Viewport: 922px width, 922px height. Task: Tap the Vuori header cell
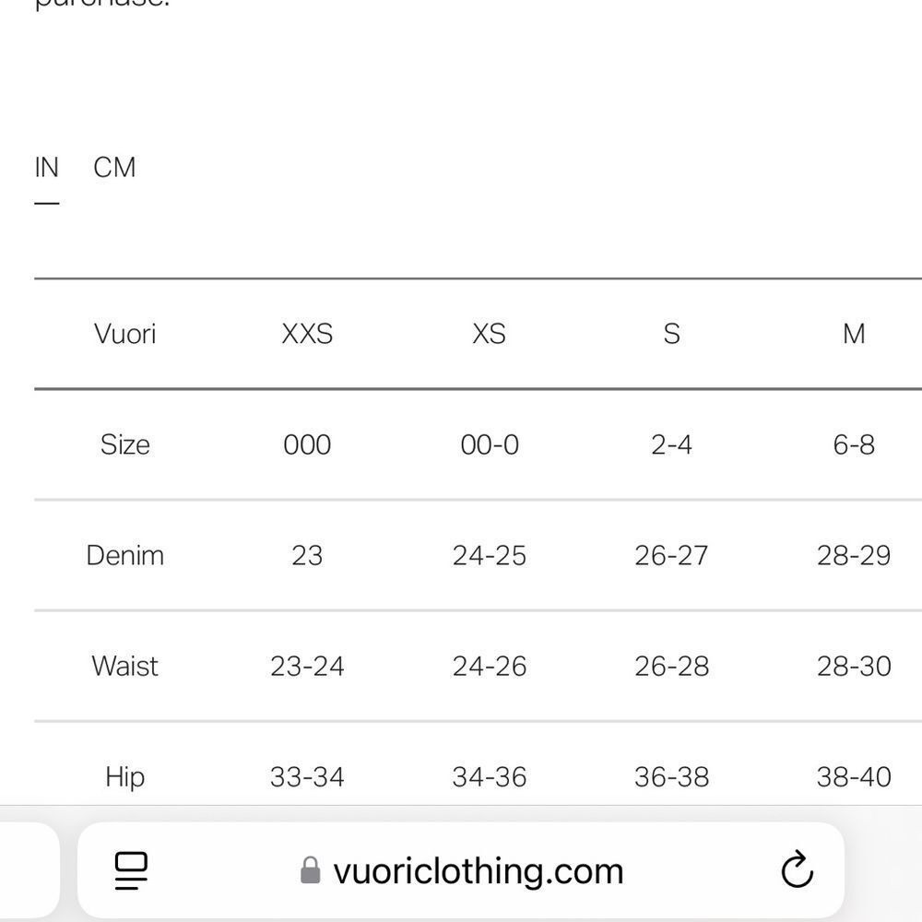click(x=124, y=334)
